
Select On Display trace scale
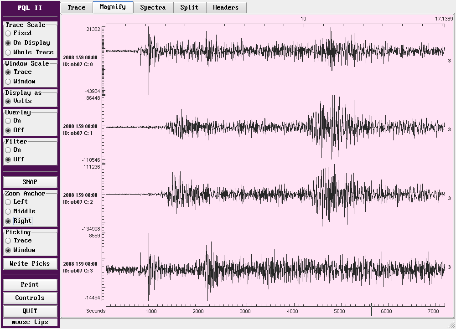point(8,43)
